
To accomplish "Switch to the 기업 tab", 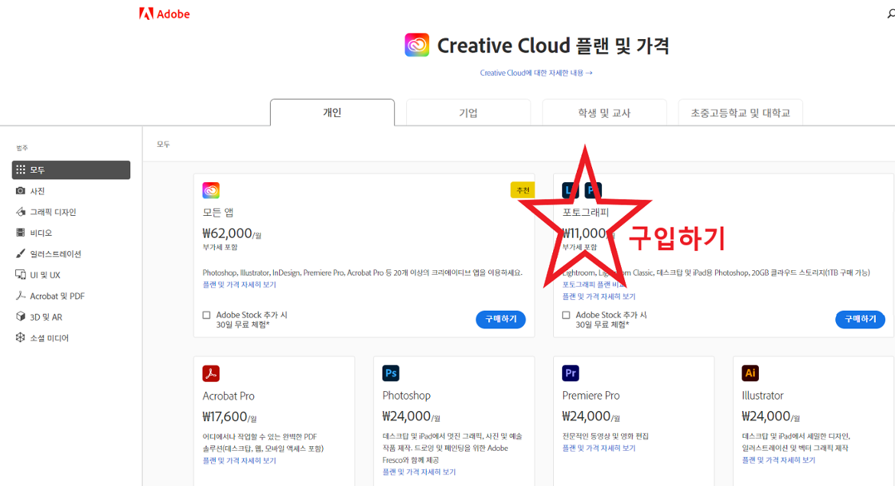I will pos(468,113).
